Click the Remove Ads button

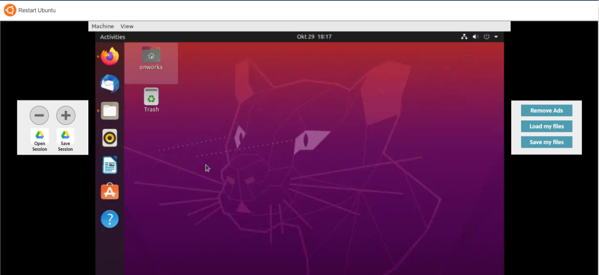coord(547,110)
